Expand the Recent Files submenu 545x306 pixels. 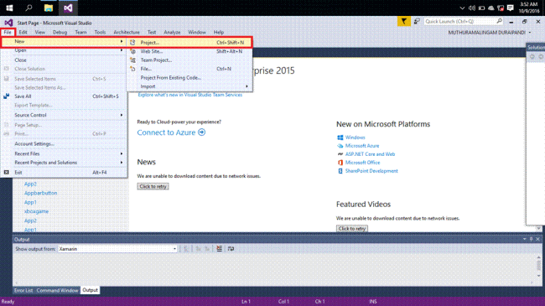64,153
